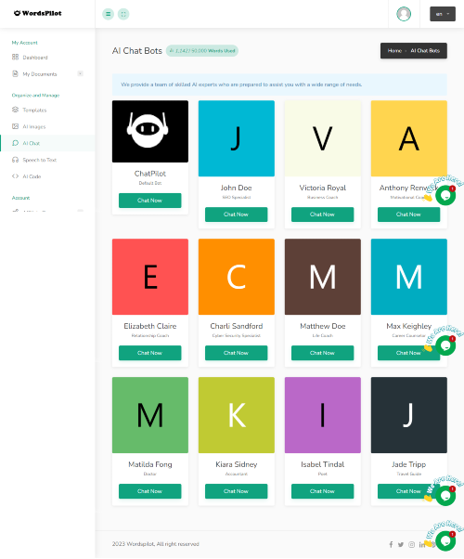464x559 pixels.
Task: Select the dark J avatar for Jade Tripp
Action: click(408, 415)
